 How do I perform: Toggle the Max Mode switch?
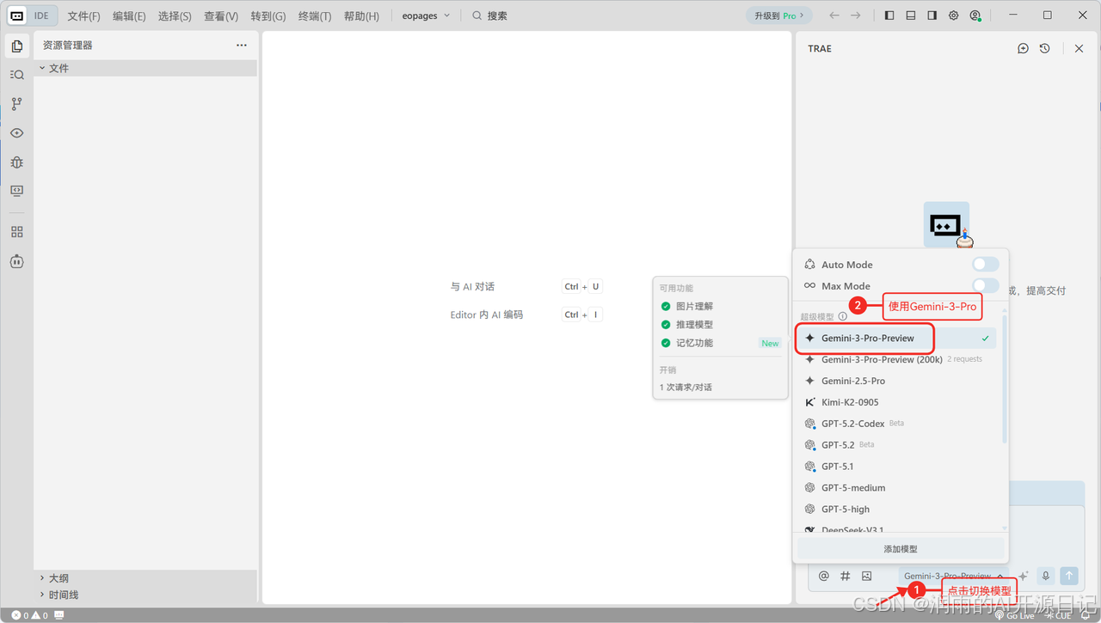[x=986, y=285]
